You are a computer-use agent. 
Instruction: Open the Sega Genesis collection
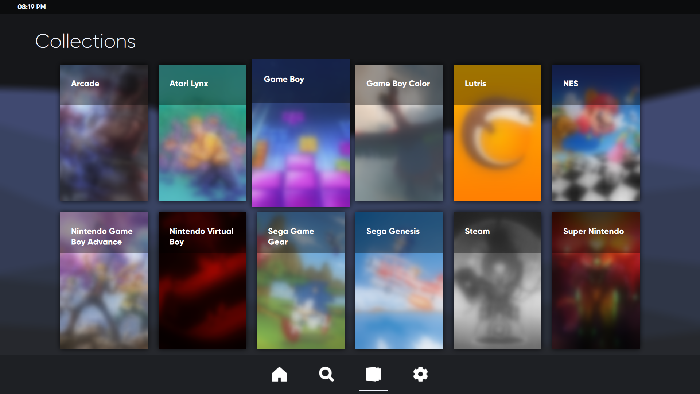point(399,281)
